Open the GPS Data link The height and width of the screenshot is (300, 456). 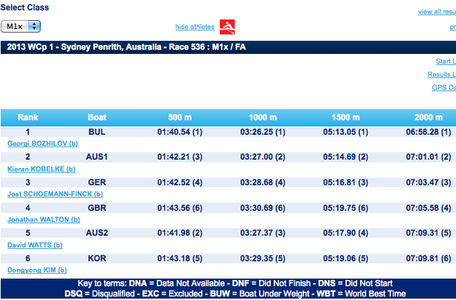click(444, 88)
